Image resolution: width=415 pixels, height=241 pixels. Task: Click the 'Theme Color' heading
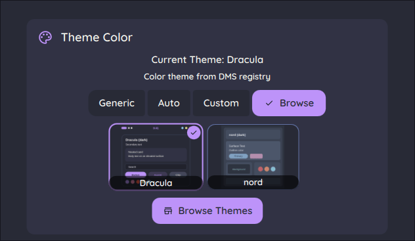pyautogui.click(x=97, y=37)
